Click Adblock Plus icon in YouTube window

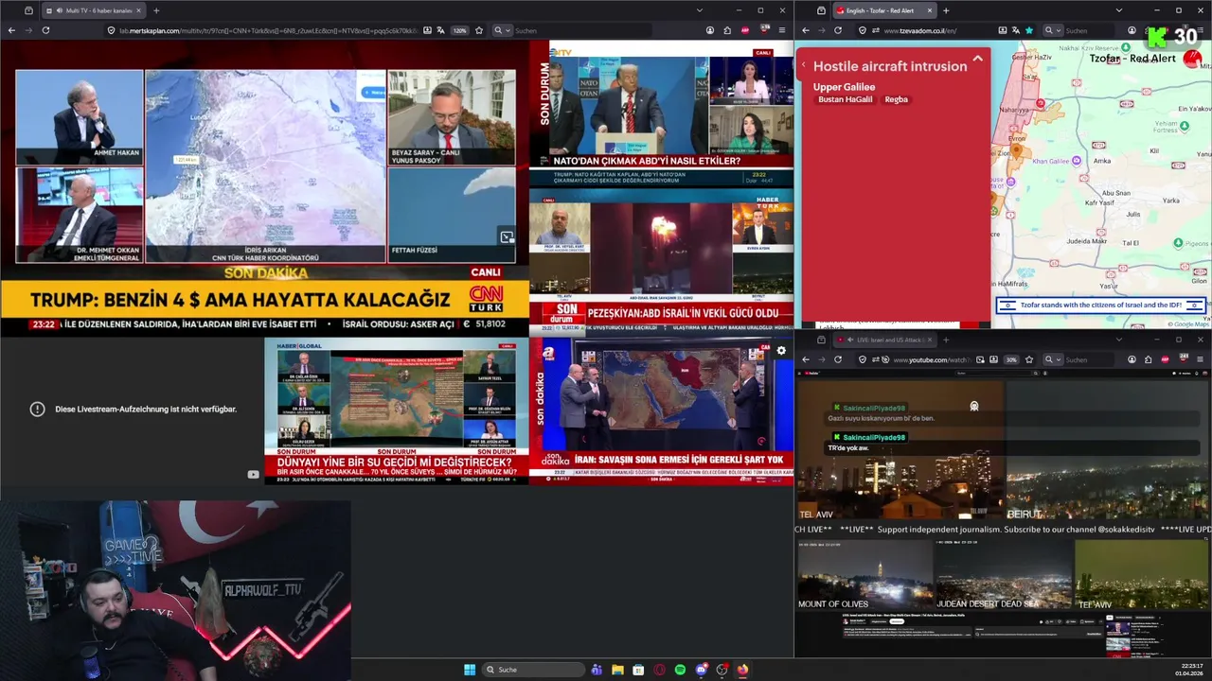(1166, 359)
